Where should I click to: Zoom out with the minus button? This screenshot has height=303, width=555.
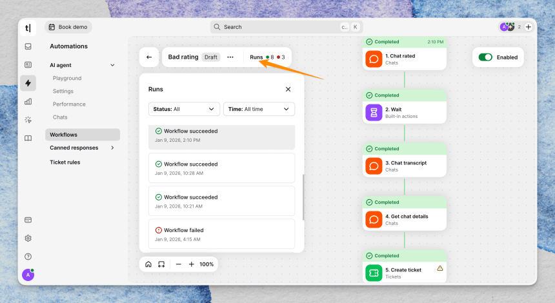tap(178, 264)
